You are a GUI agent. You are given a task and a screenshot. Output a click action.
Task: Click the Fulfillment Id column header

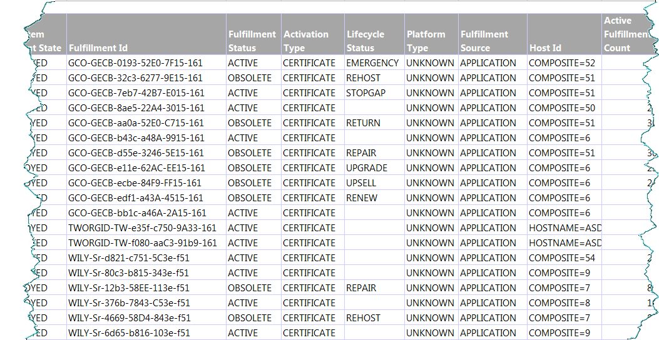(x=98, y=47)
